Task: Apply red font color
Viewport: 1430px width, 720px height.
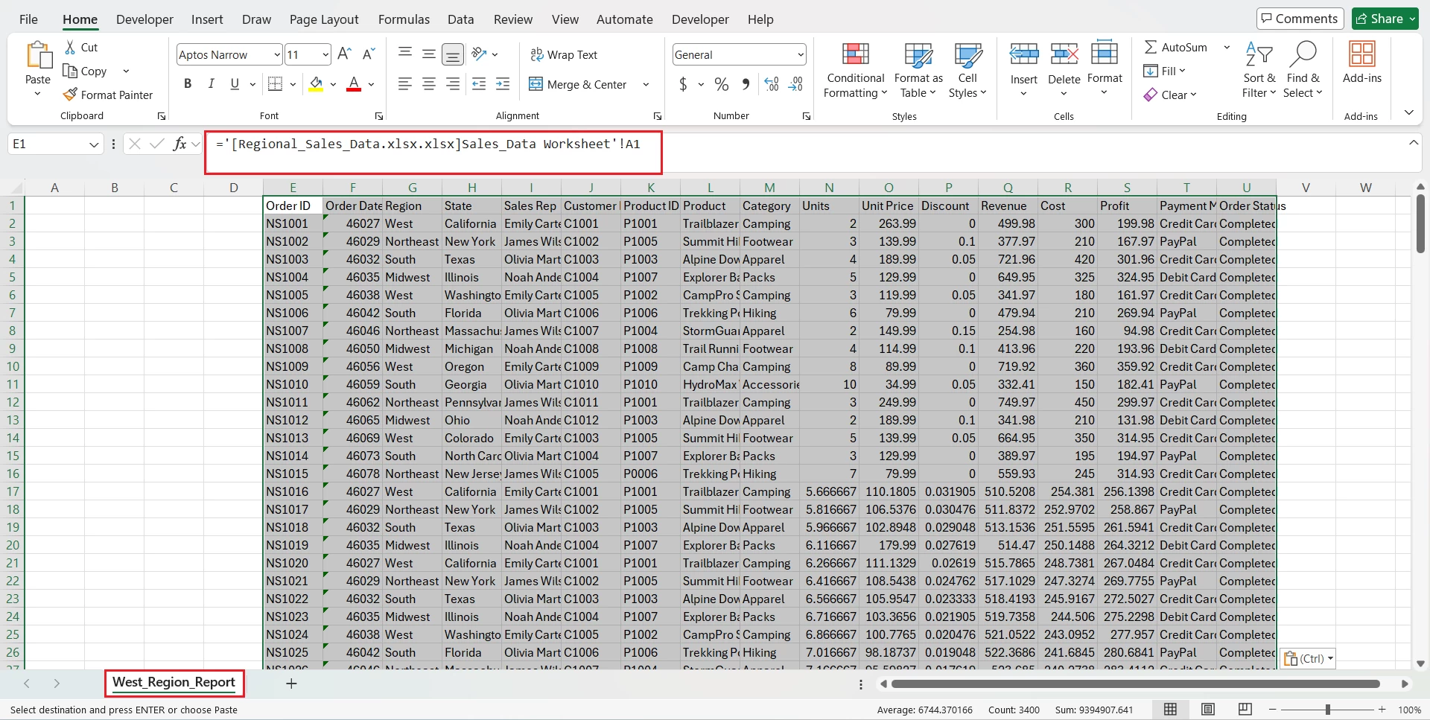Action: click(354, 84)
